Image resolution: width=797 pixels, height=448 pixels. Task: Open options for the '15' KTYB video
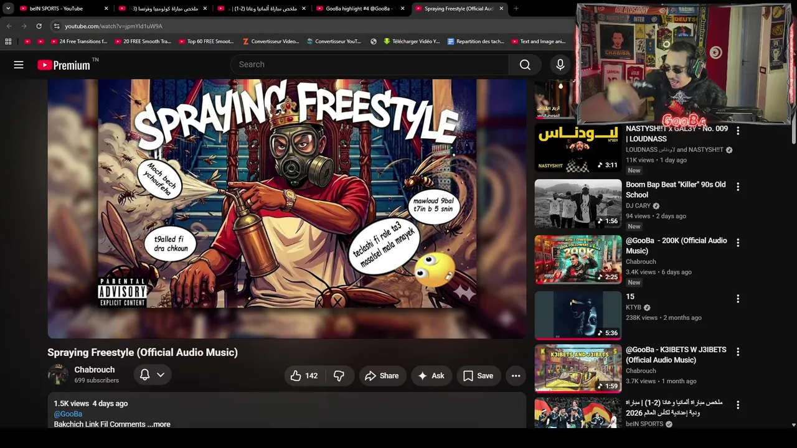pos(738,299)
